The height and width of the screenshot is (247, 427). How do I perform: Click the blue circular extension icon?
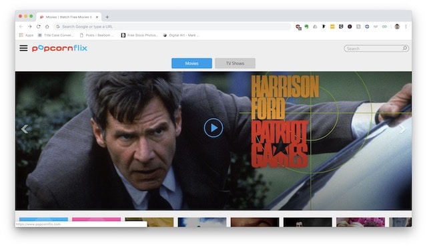click(x=367, y=27)
